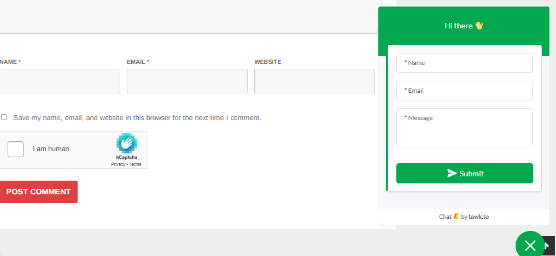556x256 pixels.
Task: Close the chat widget with green X
Action: click(530, 245)
